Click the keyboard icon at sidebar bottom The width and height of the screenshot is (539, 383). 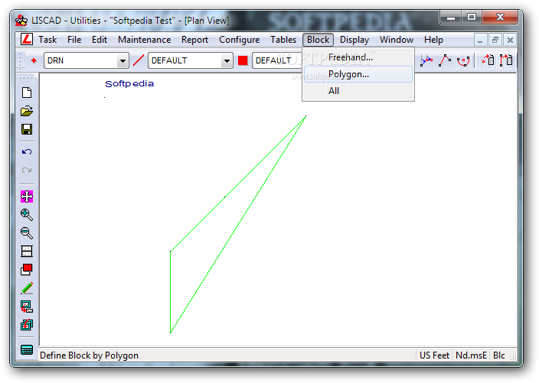coord(27,349)
